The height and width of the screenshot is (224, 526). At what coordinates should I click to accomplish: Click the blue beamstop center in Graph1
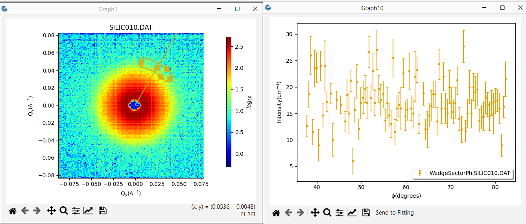pyautogui.click(x=135, y=105)
